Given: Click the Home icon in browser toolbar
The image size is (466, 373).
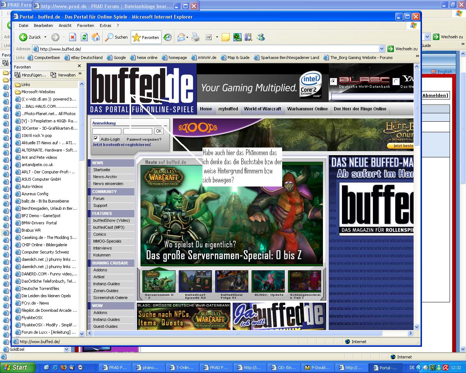Looking at the screenshot, I should (96, 37).
